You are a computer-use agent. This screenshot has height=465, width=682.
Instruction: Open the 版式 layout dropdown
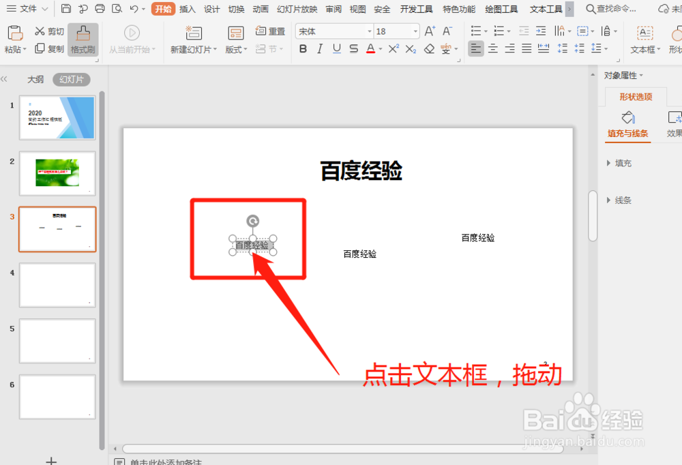coord(236,50)
